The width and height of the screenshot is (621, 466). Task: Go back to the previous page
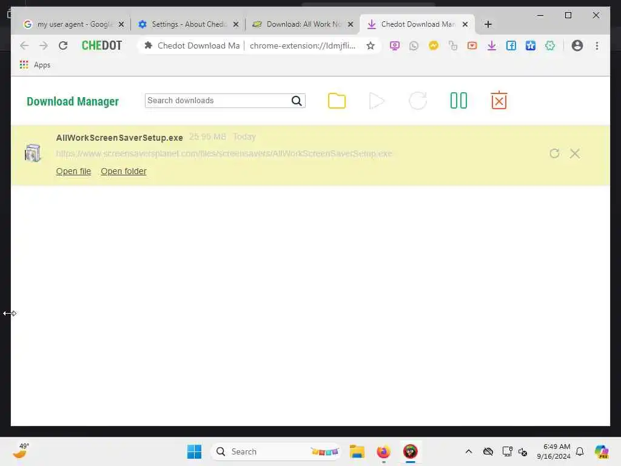click(x=24, y=46)
